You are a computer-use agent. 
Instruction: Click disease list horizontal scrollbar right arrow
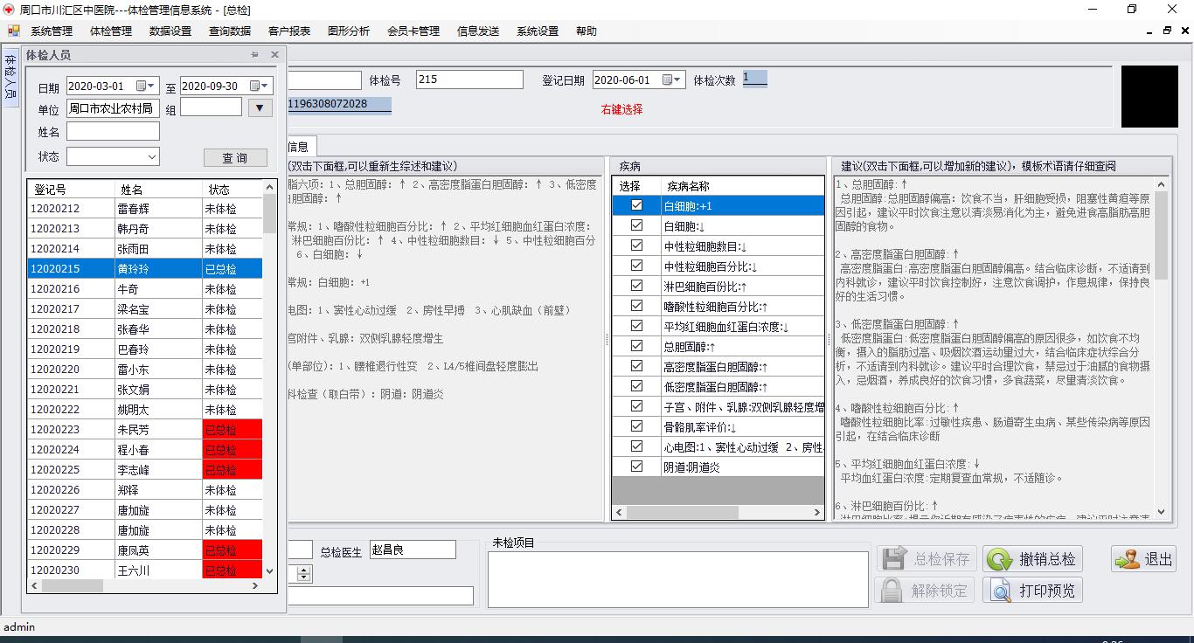click(817, 513)
